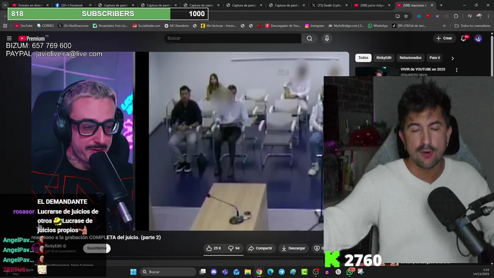This screenshot has height=278, width=494.
Task: Open Chrome tab search arrow
Action: tap(5, 5)
